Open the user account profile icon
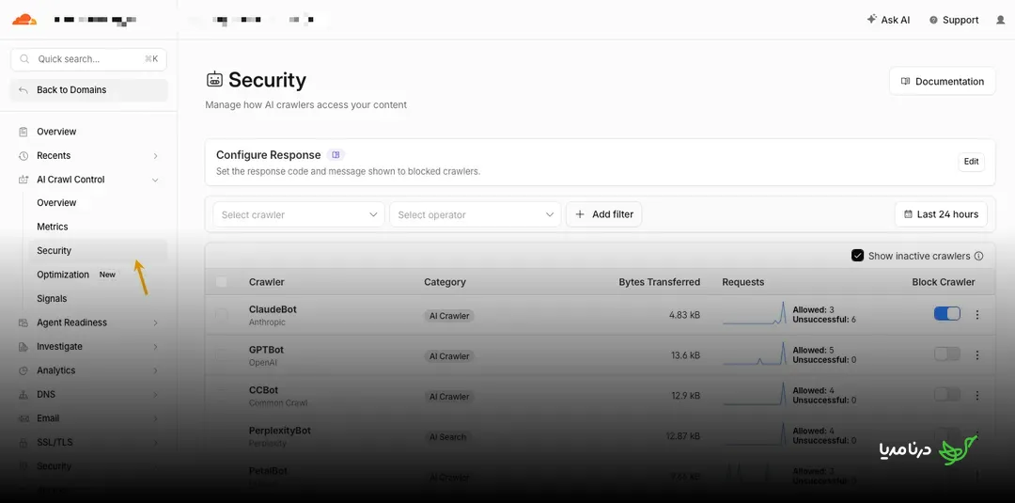Screen dimensions: 1015x503 click(x=1001, y=20)
